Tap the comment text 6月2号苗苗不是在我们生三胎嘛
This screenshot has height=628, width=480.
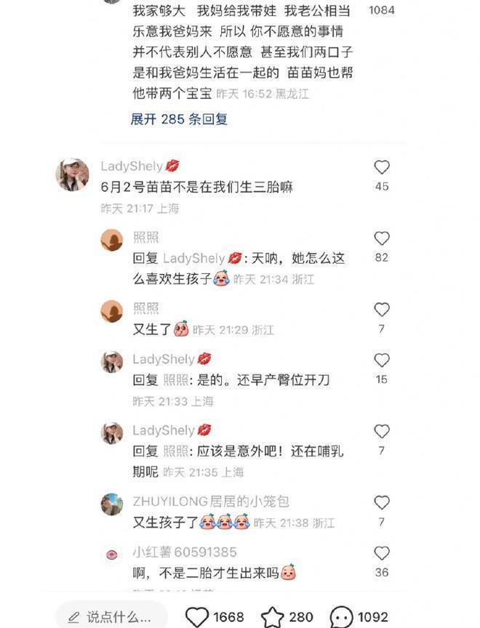point(197,187)
